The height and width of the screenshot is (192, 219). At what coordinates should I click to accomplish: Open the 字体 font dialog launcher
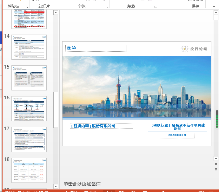(107, 7)
